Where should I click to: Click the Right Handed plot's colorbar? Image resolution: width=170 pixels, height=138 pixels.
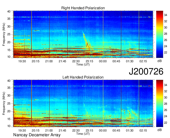[x=159, y=34]
